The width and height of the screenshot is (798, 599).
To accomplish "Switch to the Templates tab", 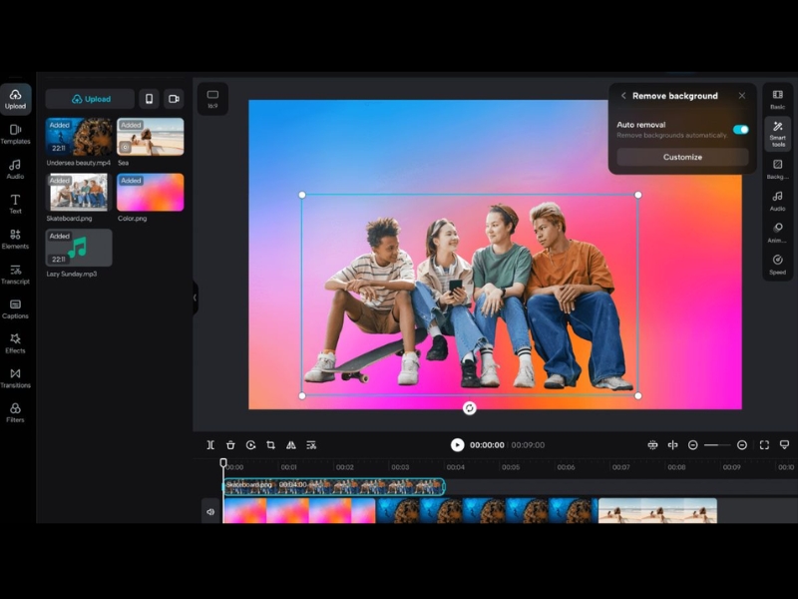I will click(x=15, y=134).
